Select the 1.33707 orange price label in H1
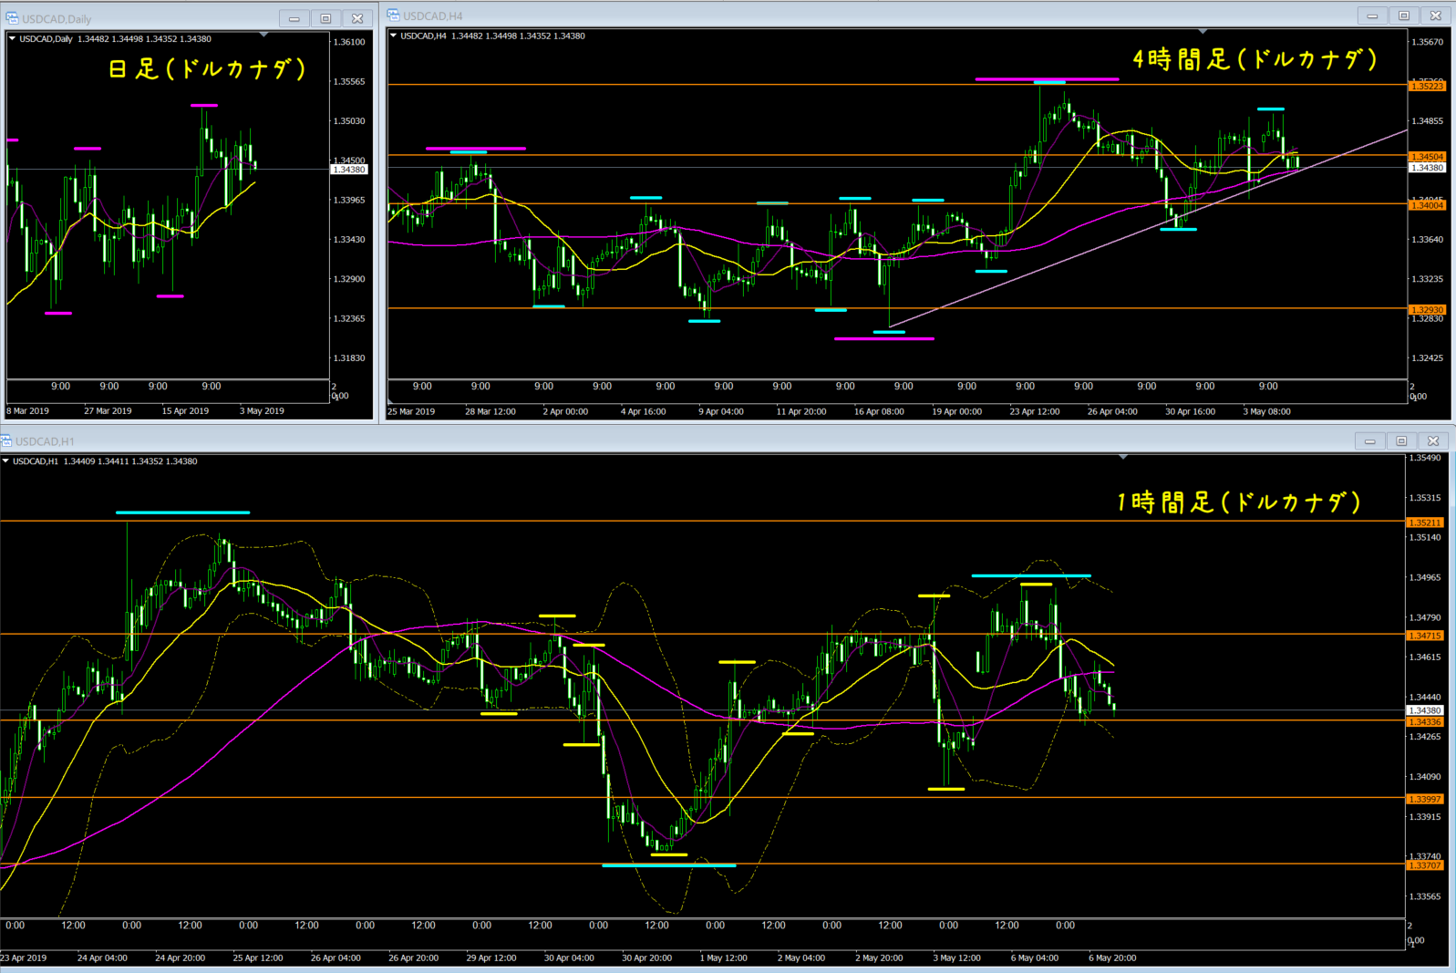Screen dimensions: 1456x973 tap(1425, 865)
